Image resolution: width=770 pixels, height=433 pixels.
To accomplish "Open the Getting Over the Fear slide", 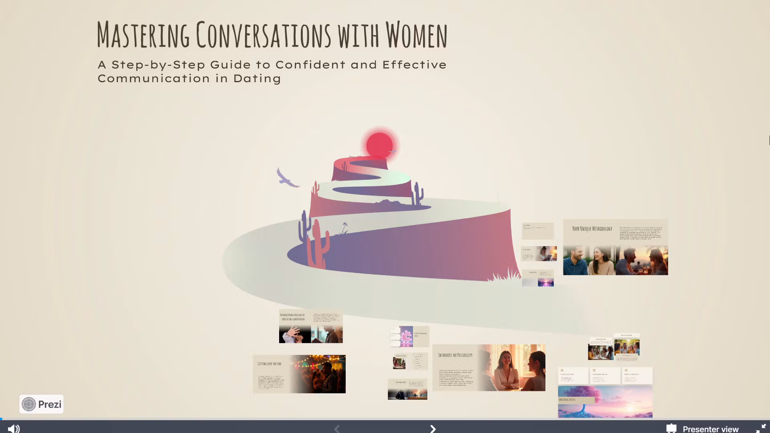I will click(299, 374).
